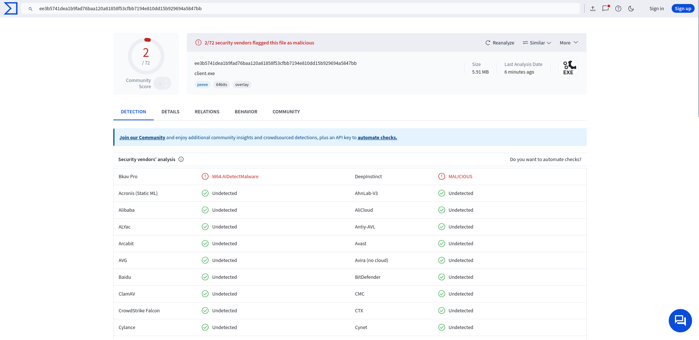Image resolution: width=699 pixels, height=340 pixels.
Task: Select the file hash text in summary
Action: (x=276, y=63)
